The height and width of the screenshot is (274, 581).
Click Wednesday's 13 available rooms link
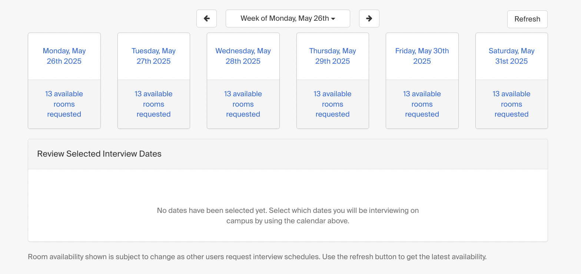[x=243, y=104]
